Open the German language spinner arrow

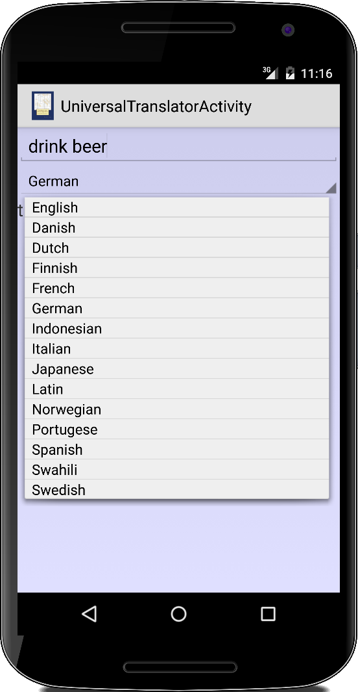(x=331, y=188)
